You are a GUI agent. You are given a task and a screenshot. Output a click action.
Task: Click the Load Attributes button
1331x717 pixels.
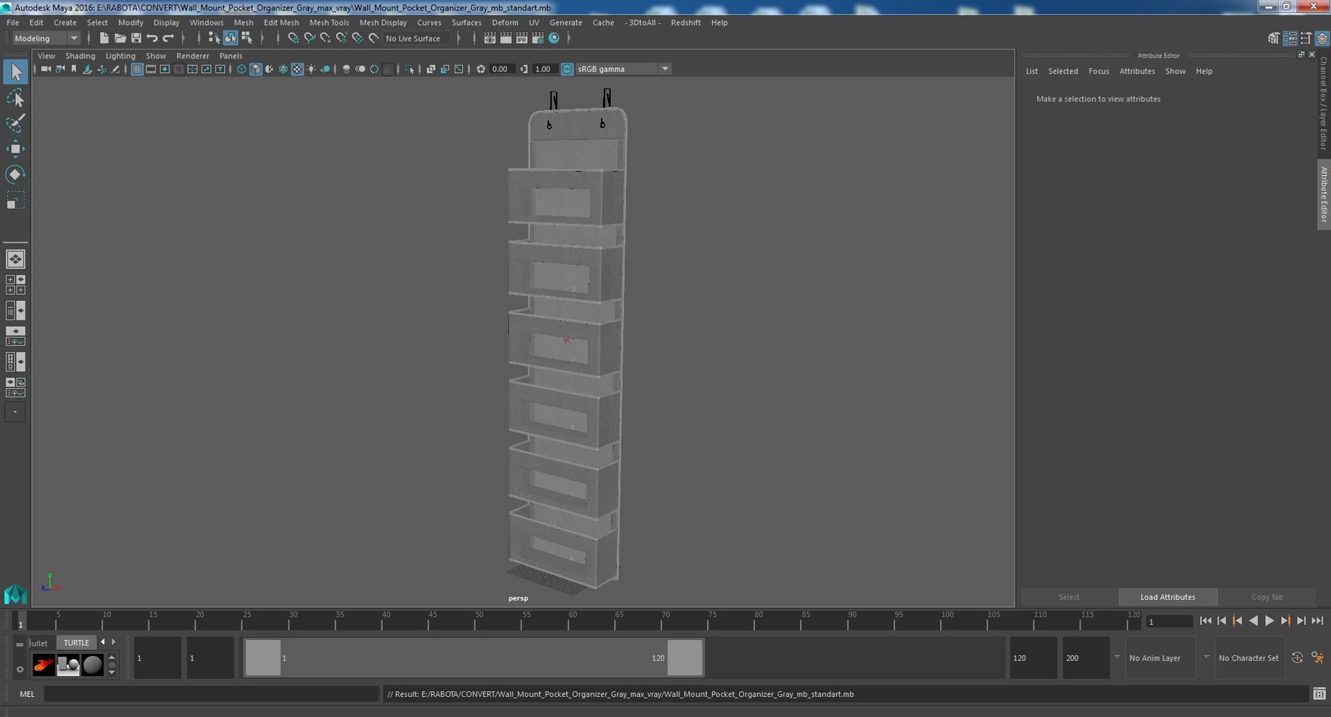pyautogui.click(x=1167, y=597)
